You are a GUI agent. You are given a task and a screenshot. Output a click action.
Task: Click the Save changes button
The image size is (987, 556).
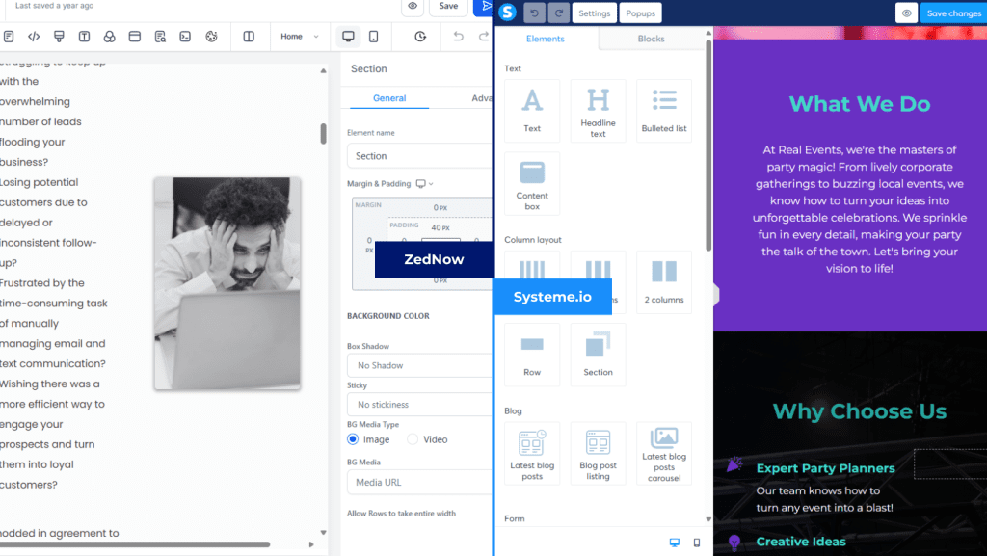[952, 13]
